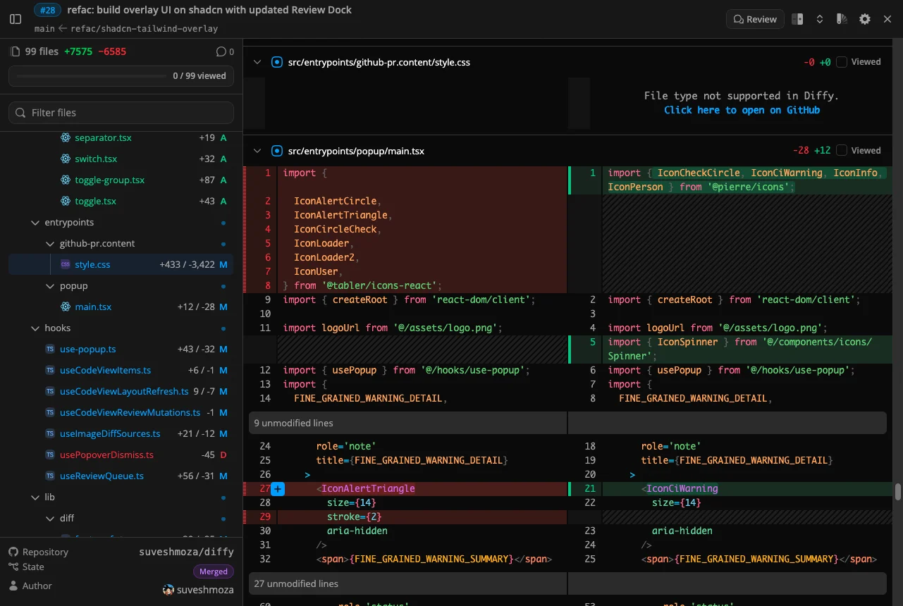Open the Review button

(755, 19)
